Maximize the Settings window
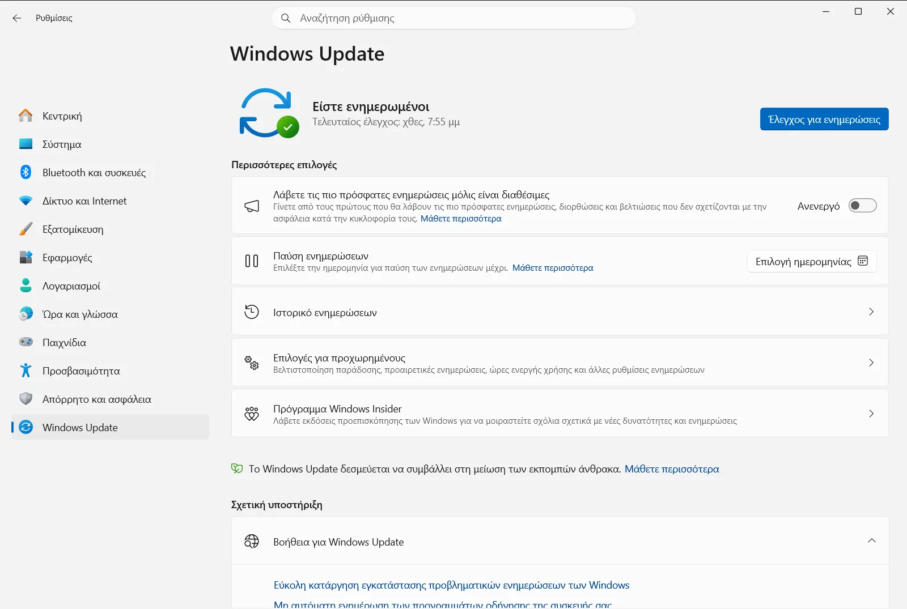 point(858,11)
